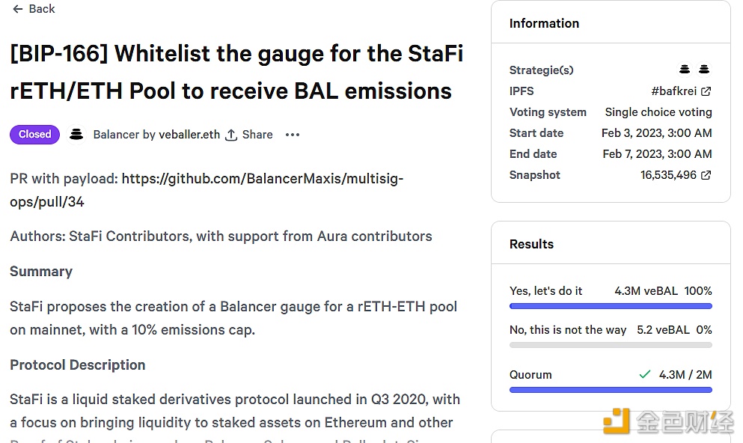743x443 pixels.
Task: Click the #bafkrei IPFS hash link
Action: 673,91
